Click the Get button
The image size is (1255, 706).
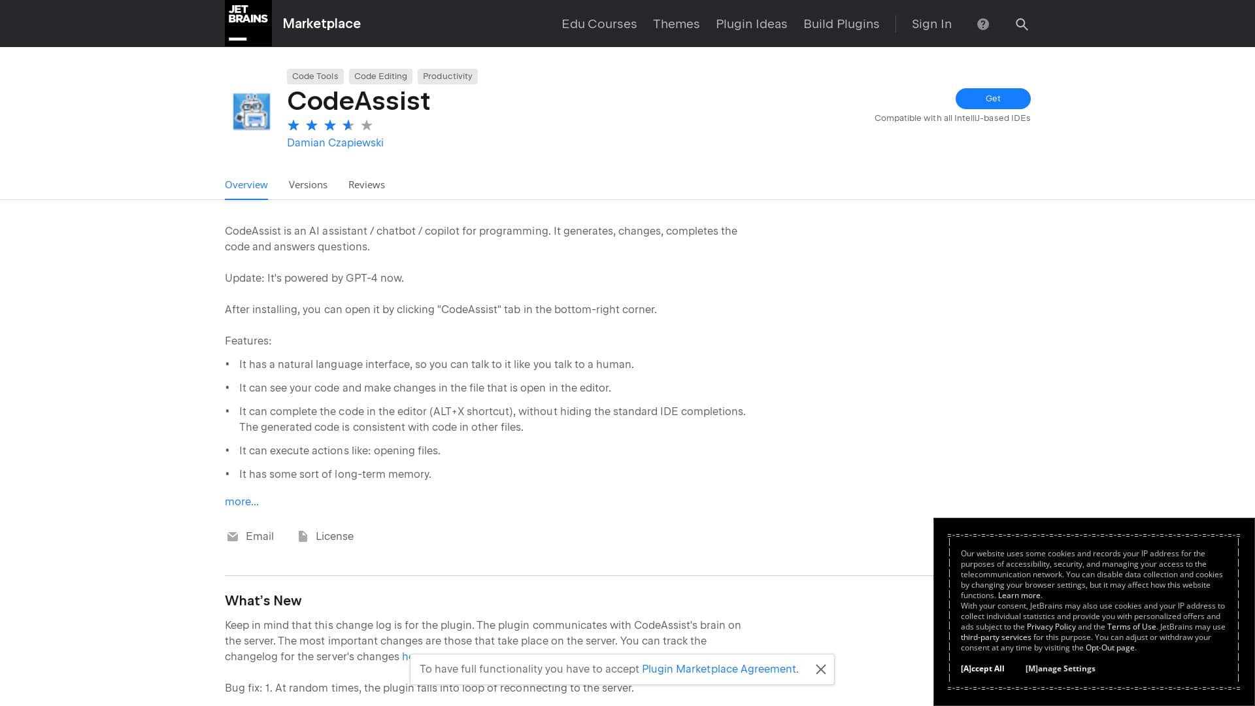point(992,99)
